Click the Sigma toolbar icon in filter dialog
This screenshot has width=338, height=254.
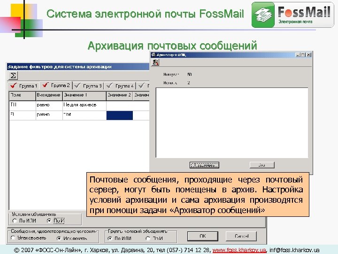[x=13, y=76]
